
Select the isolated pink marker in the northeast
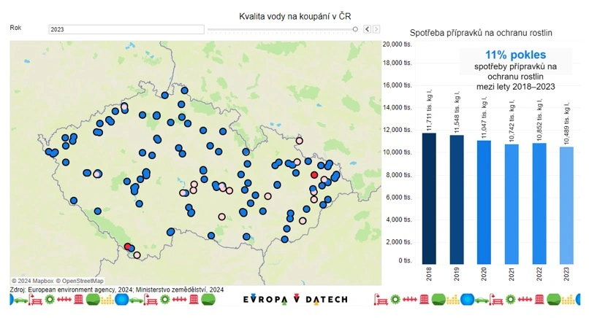pyautogui.click(x=299, y=141)
